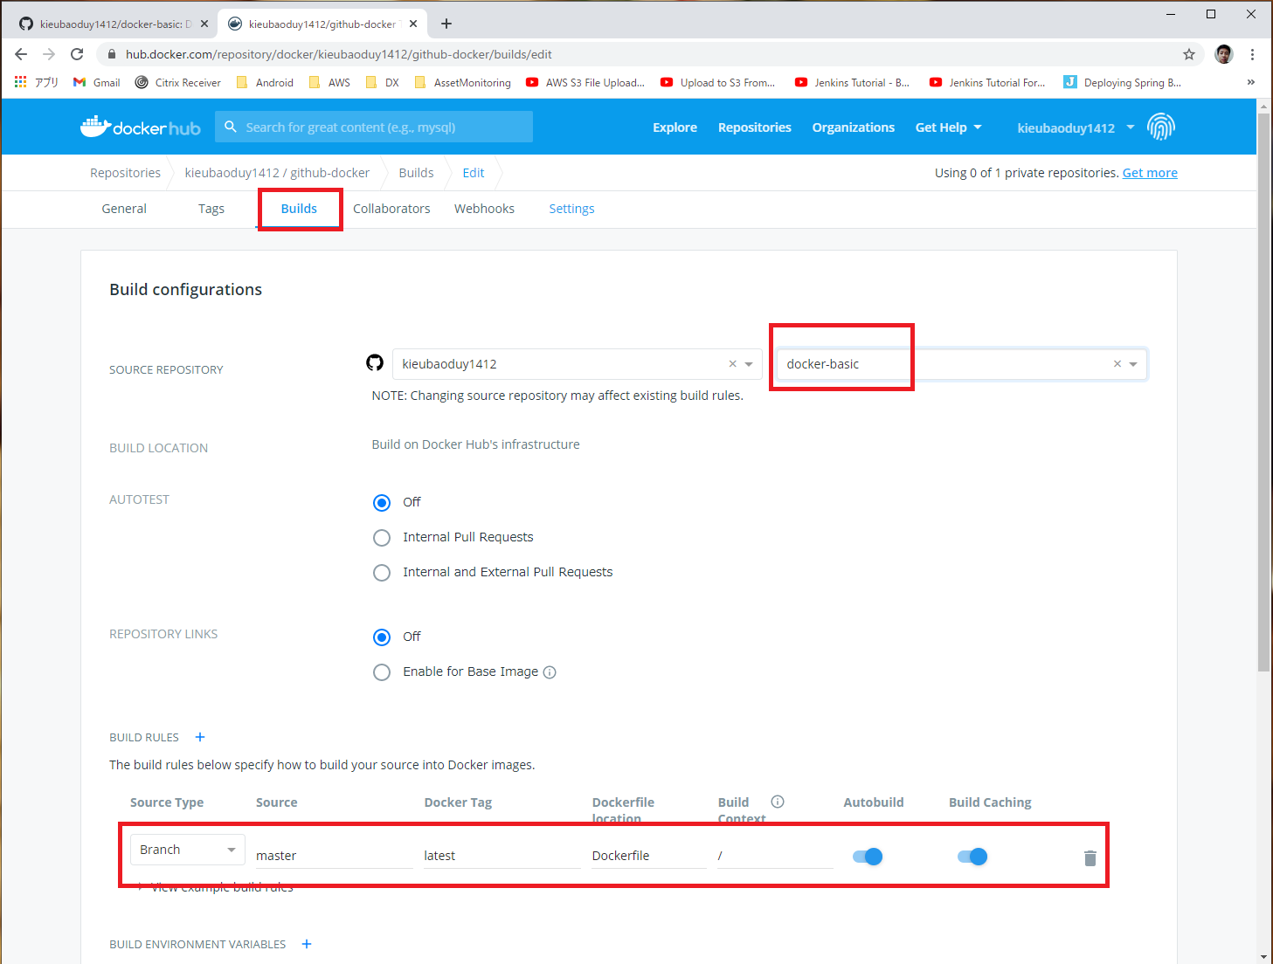Switch to the General tab

coord(124,209)
